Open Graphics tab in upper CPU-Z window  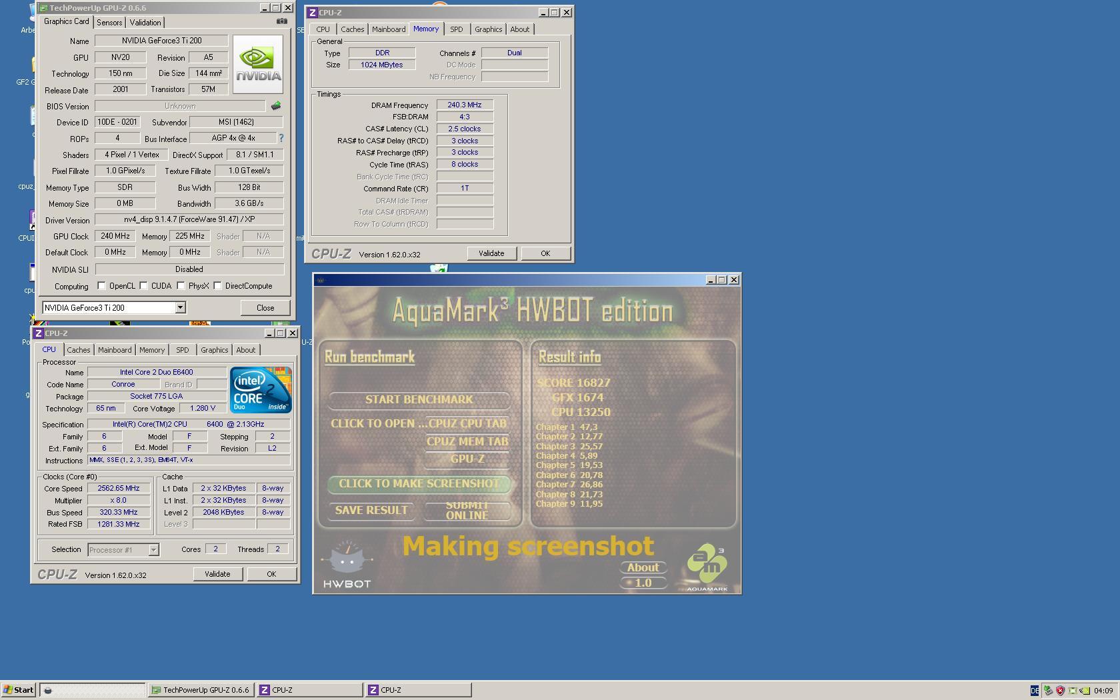(x=488, y=29)
